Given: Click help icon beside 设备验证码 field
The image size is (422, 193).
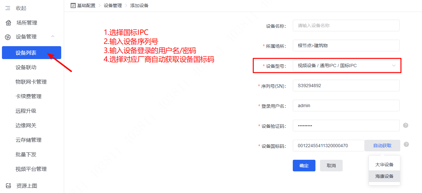Looking at the screenshot, I should 405,125.
